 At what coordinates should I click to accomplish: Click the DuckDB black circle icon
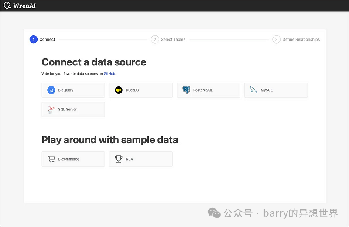click(x=119, y=90)
